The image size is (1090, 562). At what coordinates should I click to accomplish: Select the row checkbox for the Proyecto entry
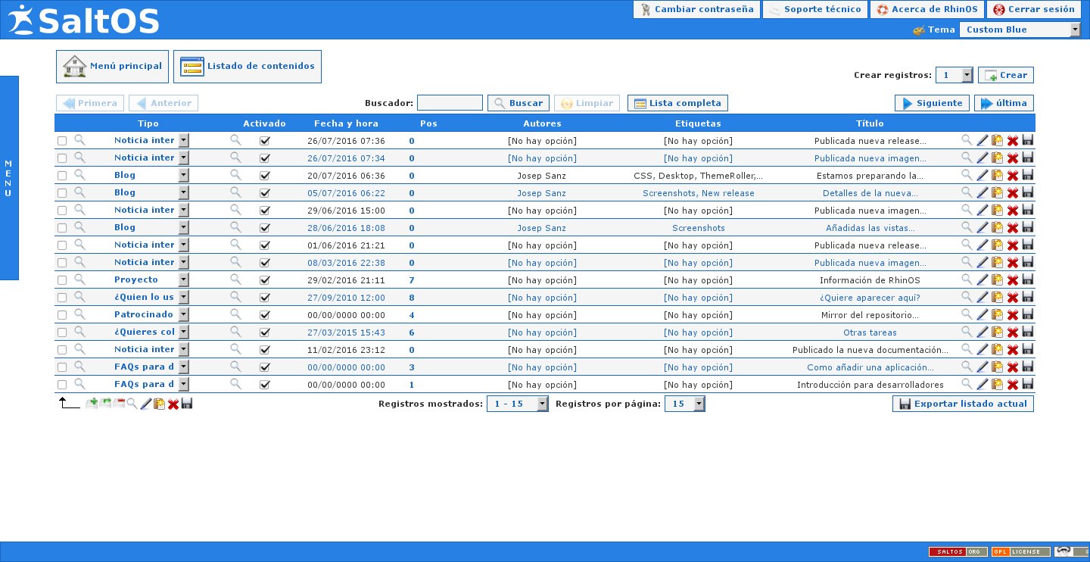[x=62, y=280]
